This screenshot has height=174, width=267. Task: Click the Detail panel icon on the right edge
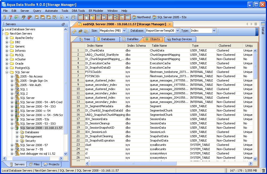tap(263, 24)
